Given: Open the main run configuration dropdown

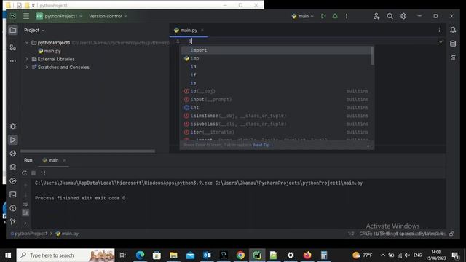Looking at the screenshot, I should click(303, 16).
